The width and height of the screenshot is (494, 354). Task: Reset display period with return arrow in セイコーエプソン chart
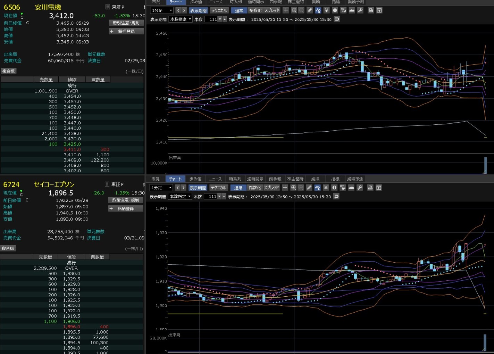click(336, 196)
